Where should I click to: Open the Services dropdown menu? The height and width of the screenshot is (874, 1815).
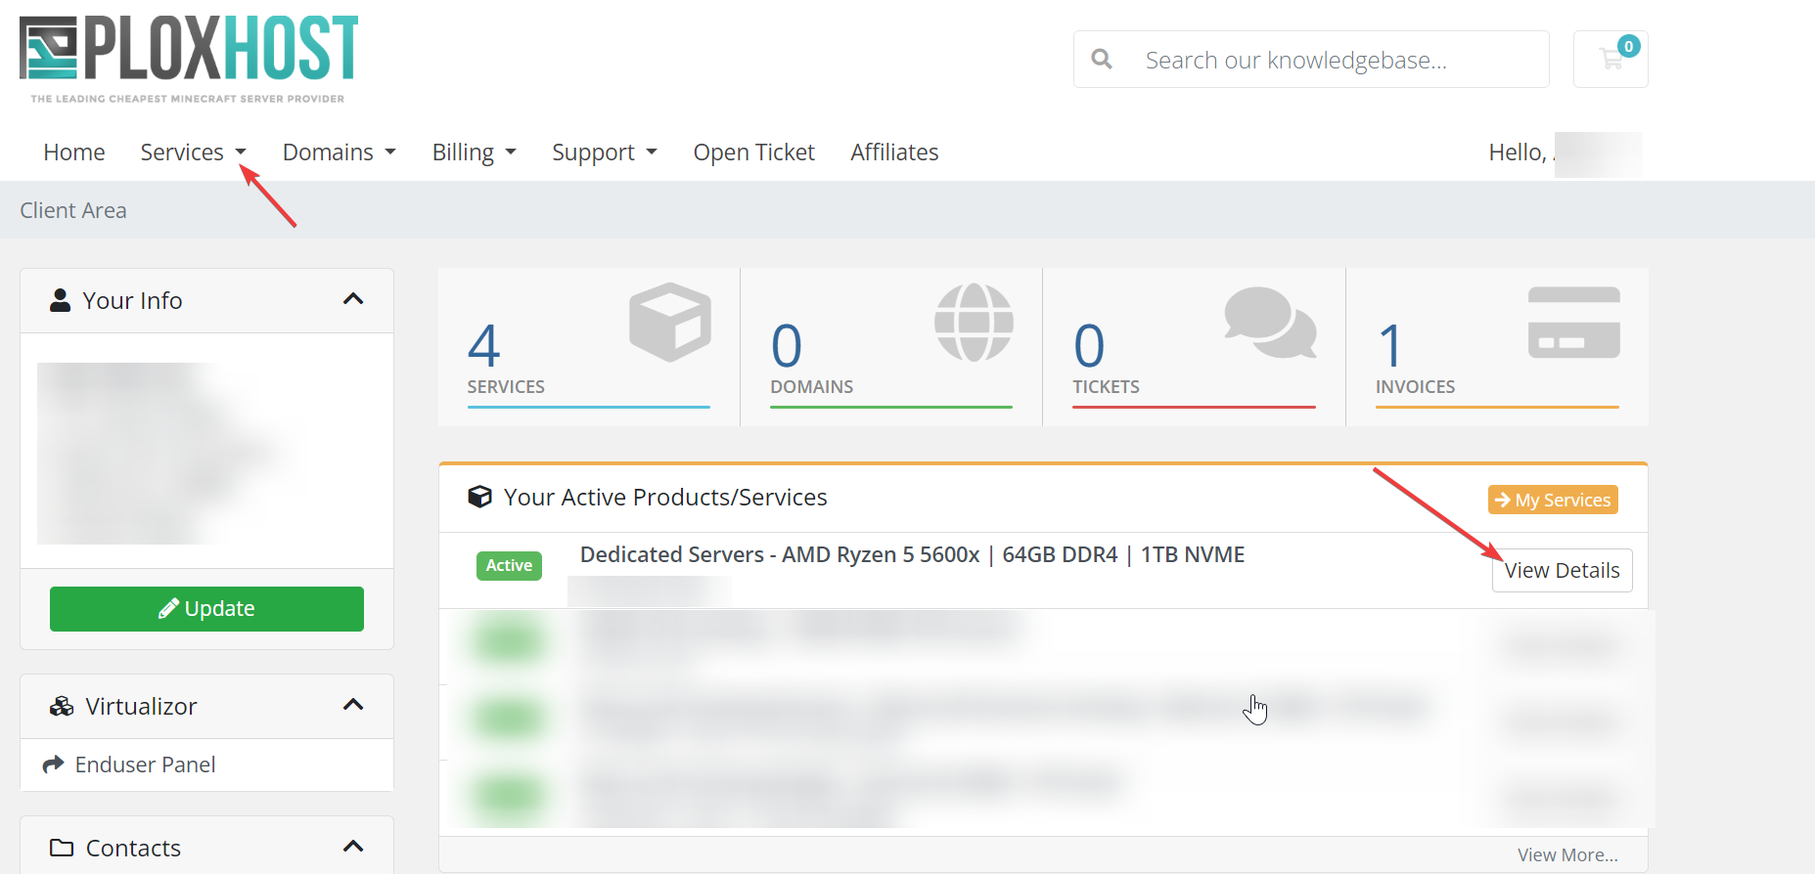point(193,153)
